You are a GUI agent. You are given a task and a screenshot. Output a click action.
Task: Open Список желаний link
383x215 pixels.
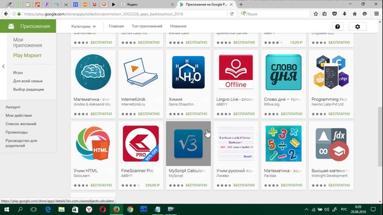tap(21, 124)
